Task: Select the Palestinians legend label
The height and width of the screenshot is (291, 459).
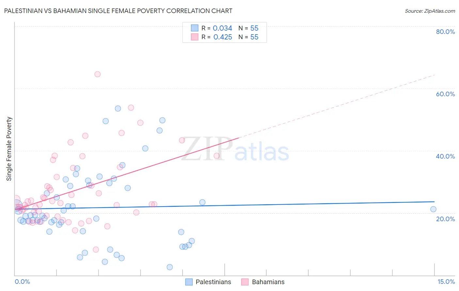Action: click(213, 282)
